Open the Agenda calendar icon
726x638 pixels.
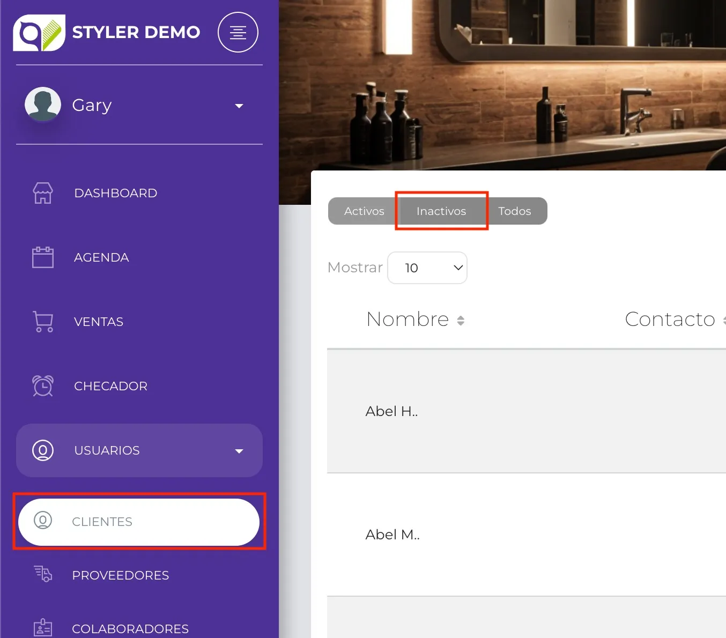[x=43, y=257]
